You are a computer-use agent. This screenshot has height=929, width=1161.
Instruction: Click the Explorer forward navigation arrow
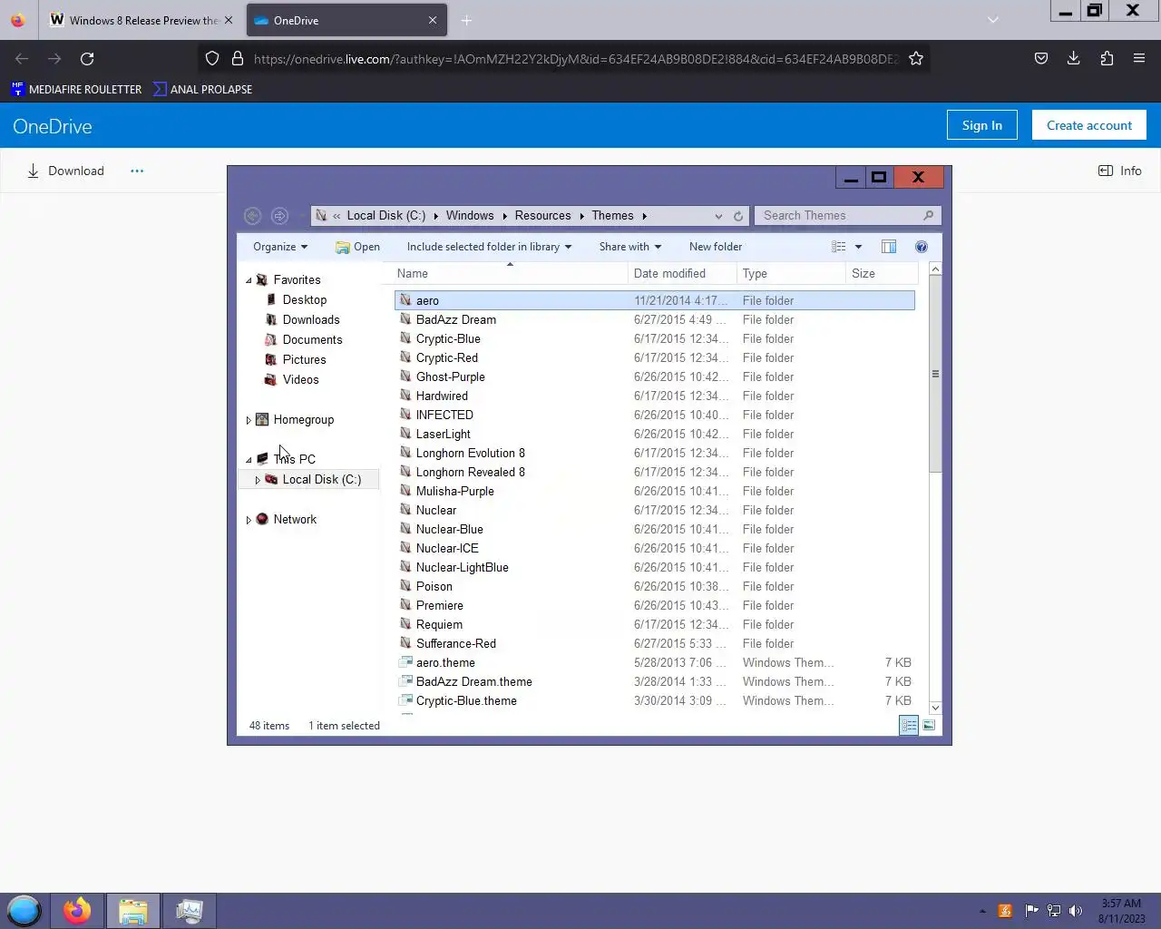tap(279, 216)
